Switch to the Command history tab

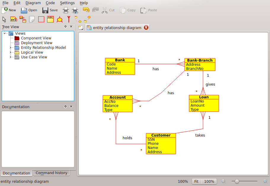pyautogui.click(x=52, y=173)
